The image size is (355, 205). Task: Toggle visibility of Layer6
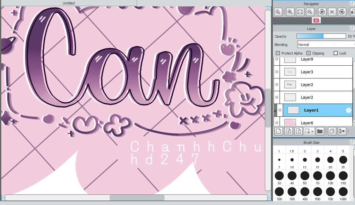click(x=277, y=123)
